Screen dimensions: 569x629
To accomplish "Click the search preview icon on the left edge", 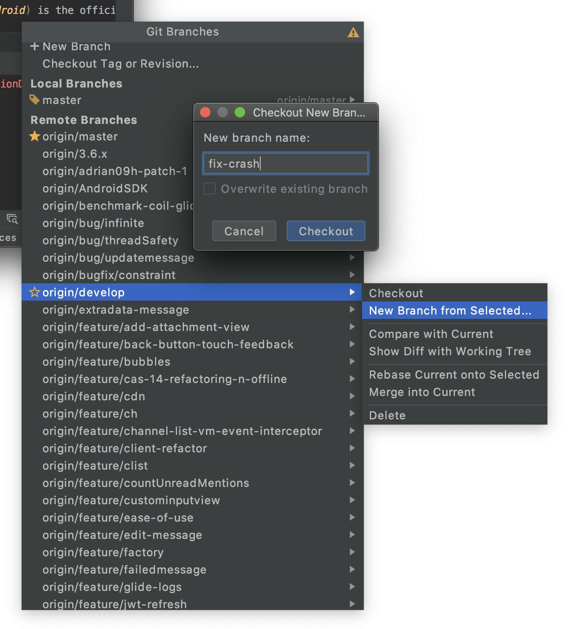I will tap(12, 219).
